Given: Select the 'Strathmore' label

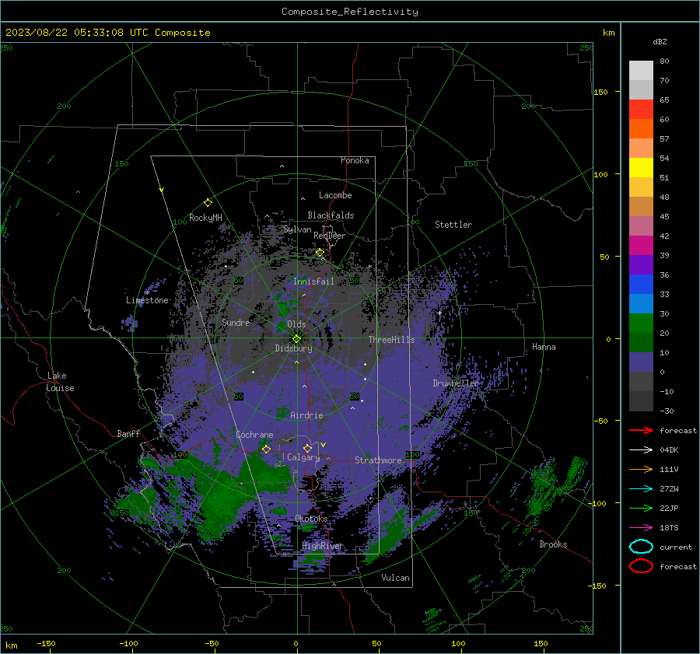Looking at the screenshot, I should [378, 460].
